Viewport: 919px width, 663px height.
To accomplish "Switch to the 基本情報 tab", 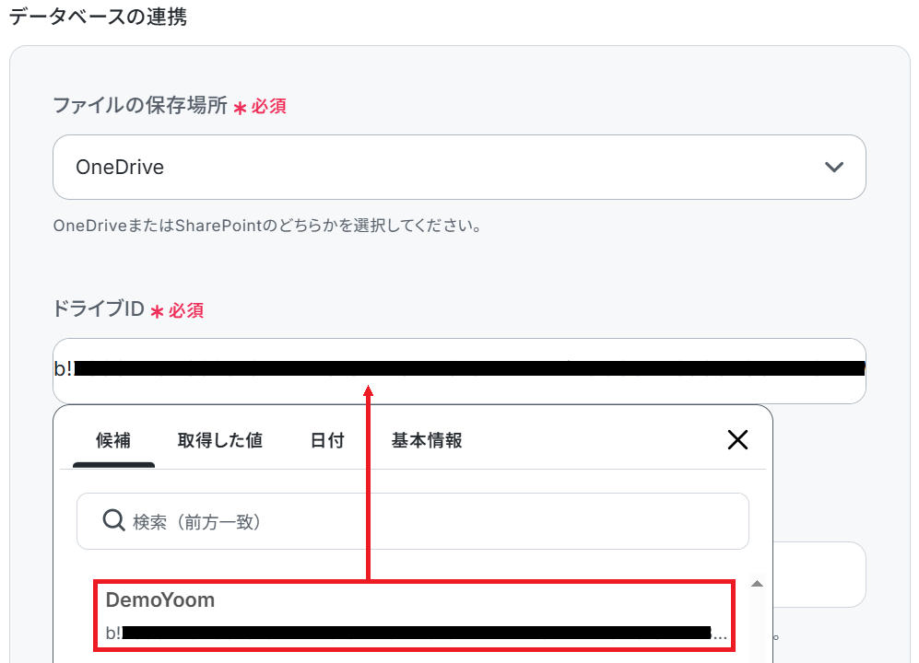I will (x=427, y=440).
